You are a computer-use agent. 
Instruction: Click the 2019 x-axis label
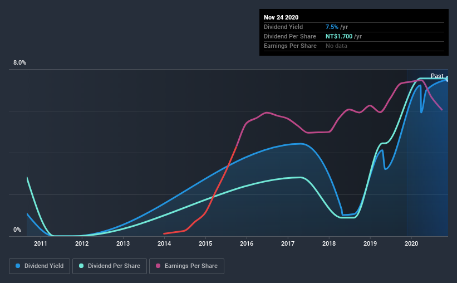pos(370,243)
